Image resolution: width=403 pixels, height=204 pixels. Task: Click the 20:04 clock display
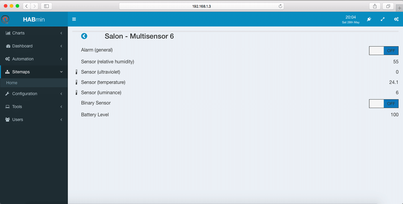coord(351,17)
